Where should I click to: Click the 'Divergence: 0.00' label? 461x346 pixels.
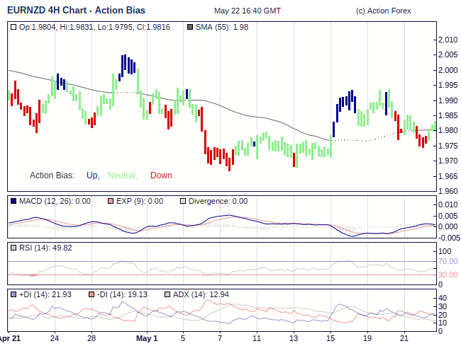[x=218, y=201]
